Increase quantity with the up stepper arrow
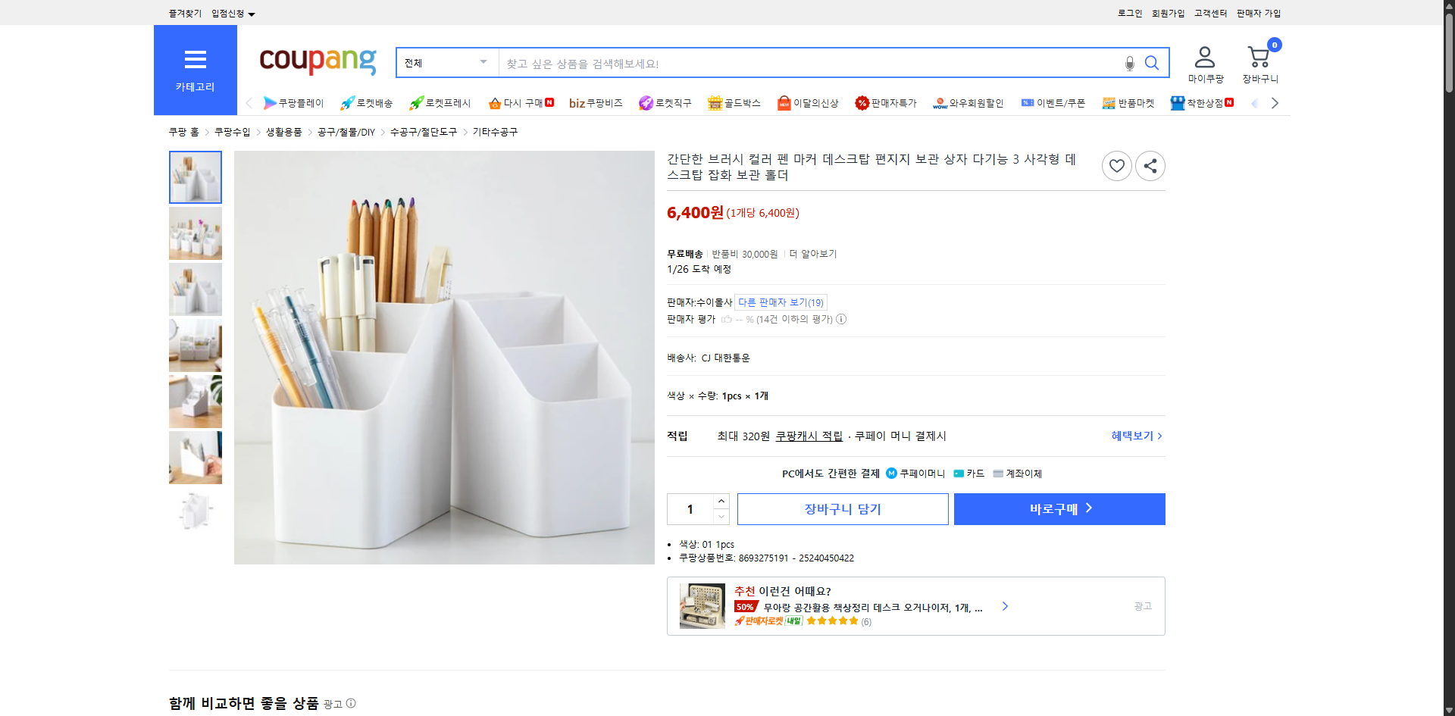The width and height of the screenshot is (1455, 716). click(x=721, y=501)
